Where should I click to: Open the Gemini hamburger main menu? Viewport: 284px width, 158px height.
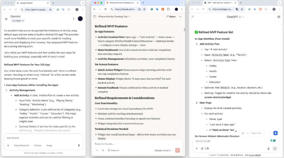coord(6,19)
